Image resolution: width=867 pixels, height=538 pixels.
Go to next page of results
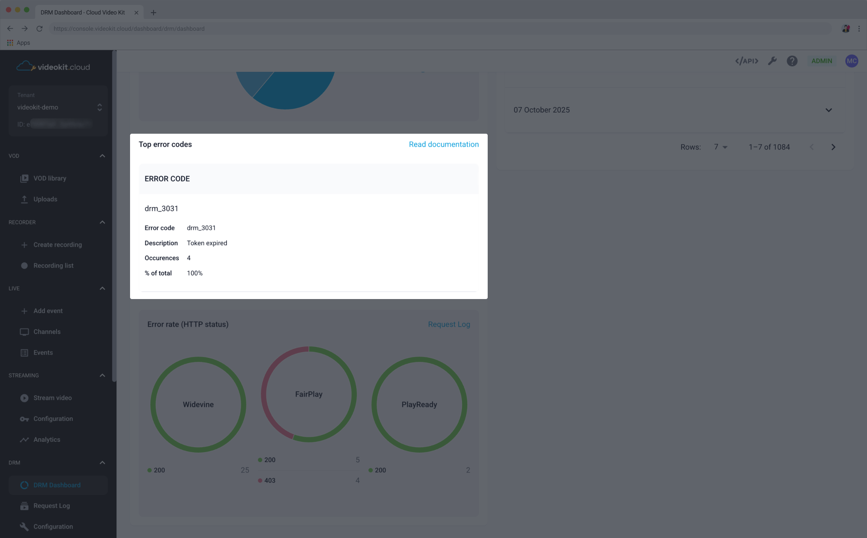tap(833, 147)
